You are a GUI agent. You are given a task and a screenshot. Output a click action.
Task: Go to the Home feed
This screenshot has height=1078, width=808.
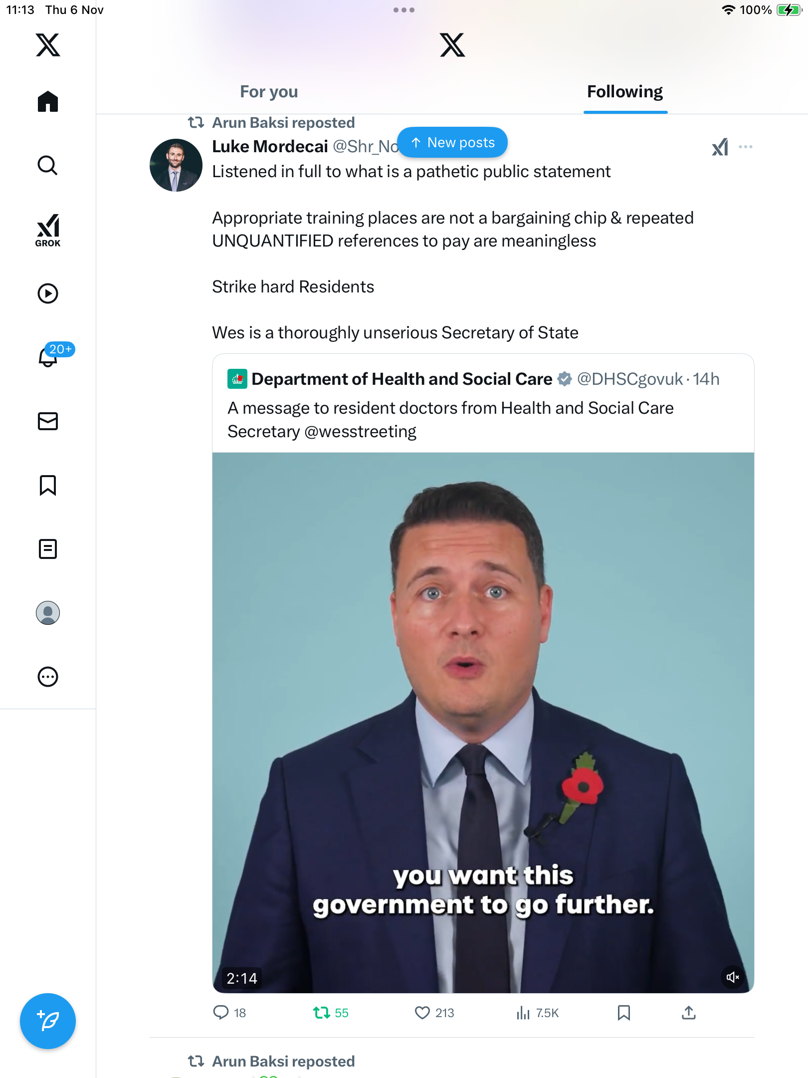(x=48, y=102)
